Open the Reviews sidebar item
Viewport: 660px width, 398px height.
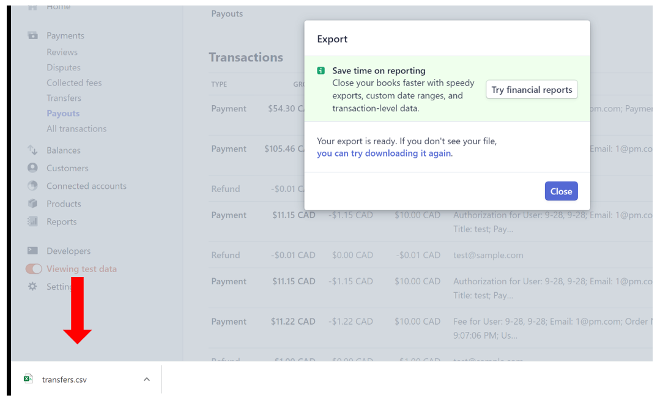tap(62, 52)
